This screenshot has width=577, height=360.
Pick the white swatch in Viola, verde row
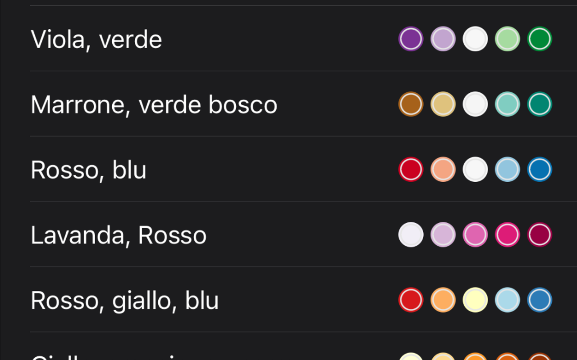point(475,39)
